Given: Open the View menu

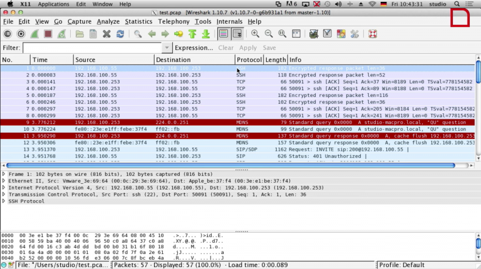Looking at the screenshot, I should coord(42,21).
